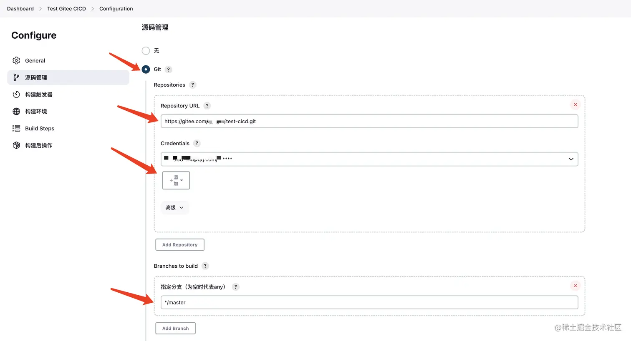Select the Build Steps list icon
Screen dimensions: 631x341
[x=17, y=128]
